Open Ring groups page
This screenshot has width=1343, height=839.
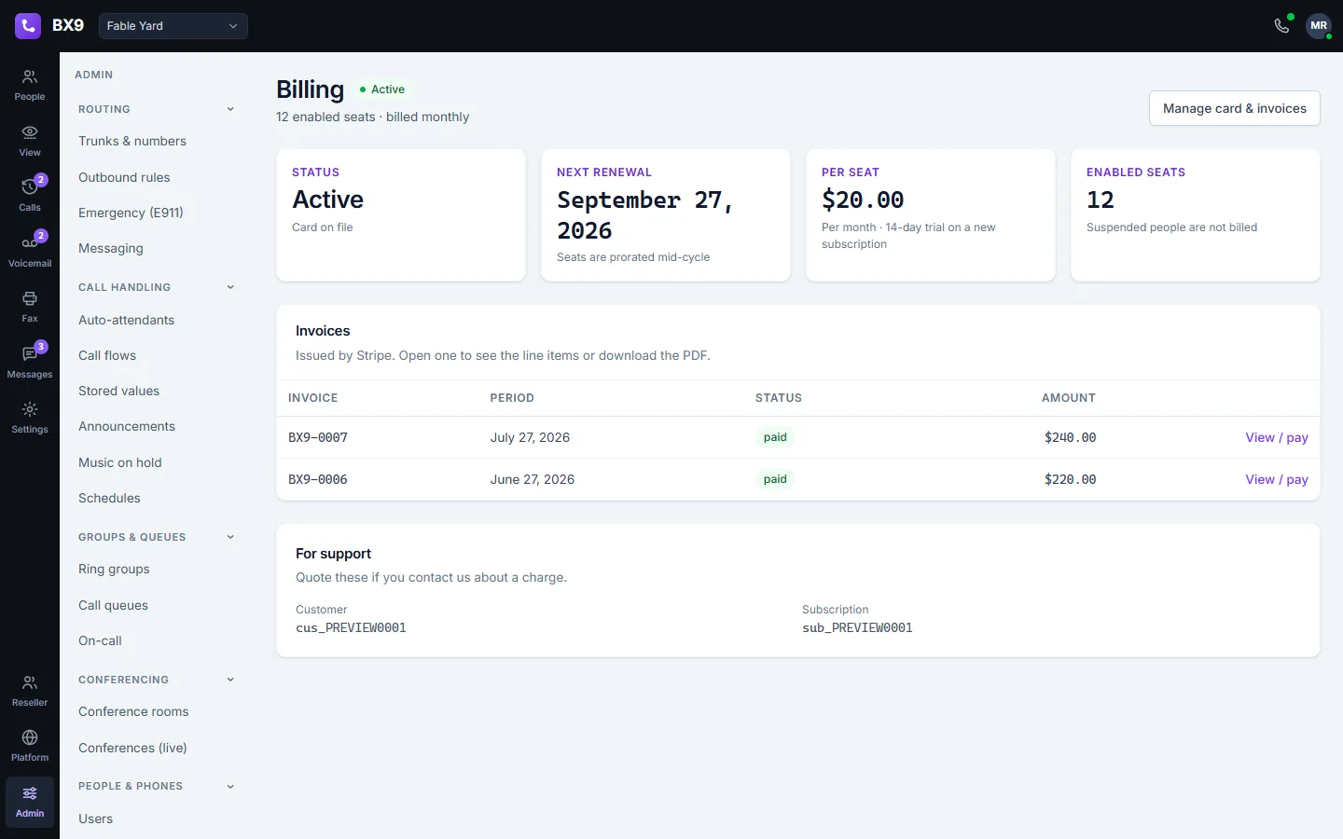pyautogui.click(x=114, y=569)
